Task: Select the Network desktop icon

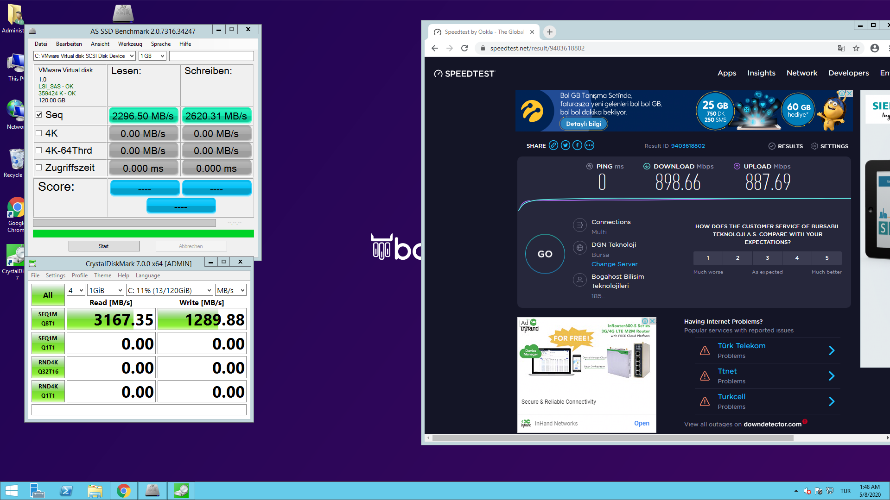Action: pyautogui.click(x=16, y=115)
